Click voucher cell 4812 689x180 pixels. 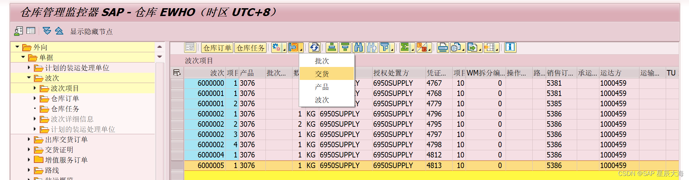coord(439,155)
